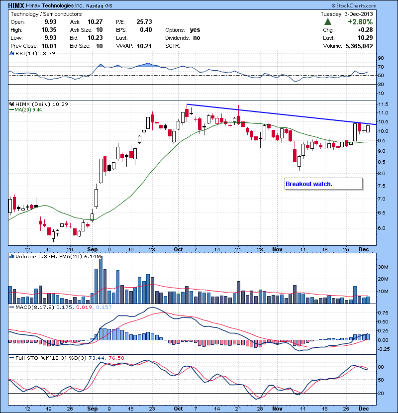The height and width of the screenshot is (413, 398).
Task: Click the Prev Close value 10.01
Action: click(49, 46)
